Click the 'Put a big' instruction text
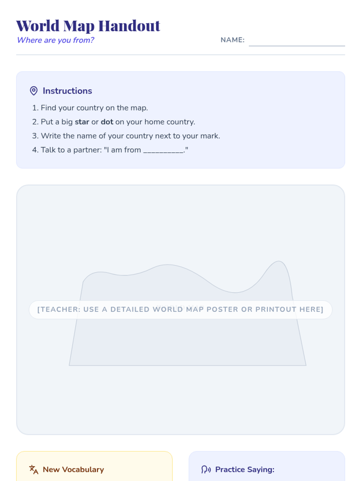The image size is (361, 481). (57, 122)
